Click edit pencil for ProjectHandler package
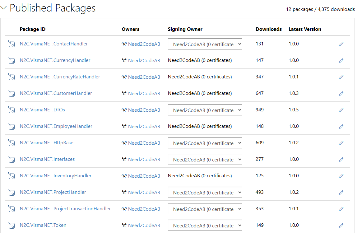The image size is (357, 233). (x=341, y=193)
